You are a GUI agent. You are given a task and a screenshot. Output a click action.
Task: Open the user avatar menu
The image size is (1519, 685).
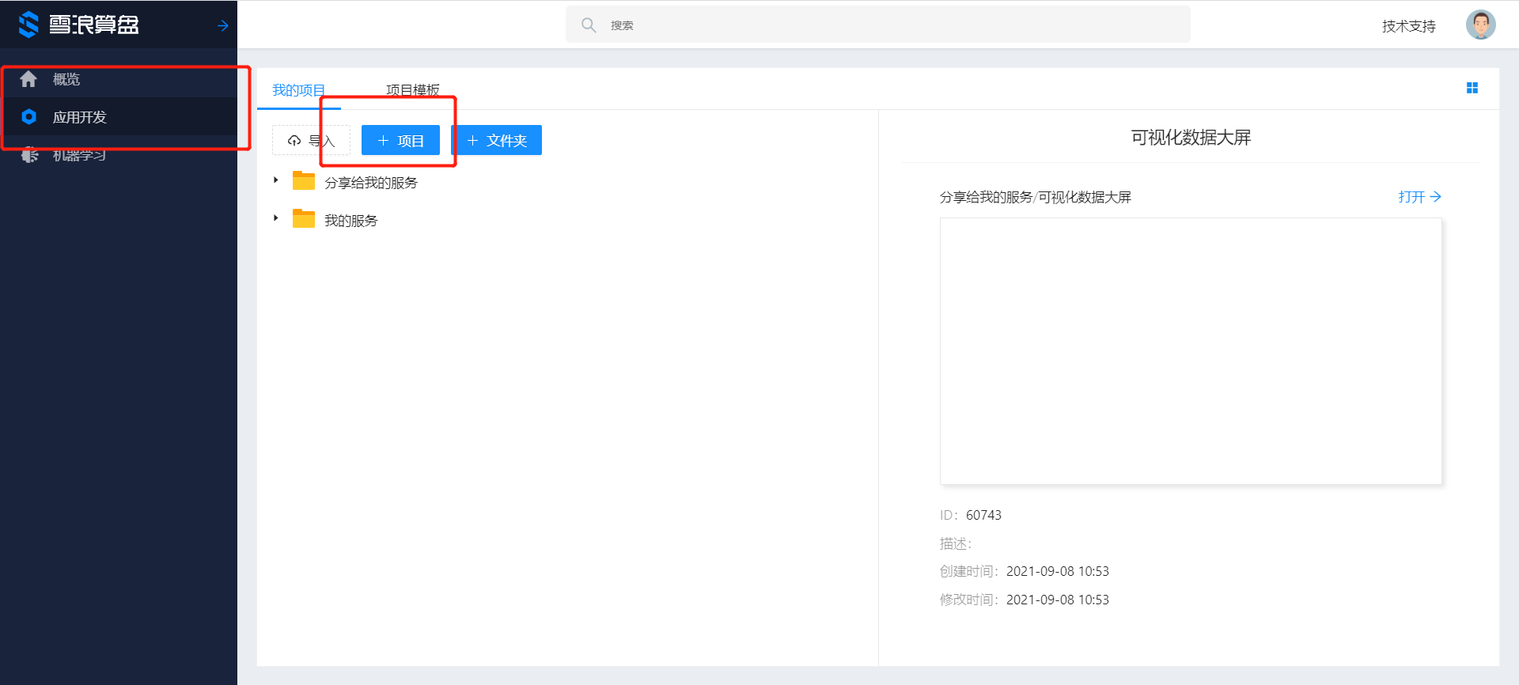point(1480,25)
